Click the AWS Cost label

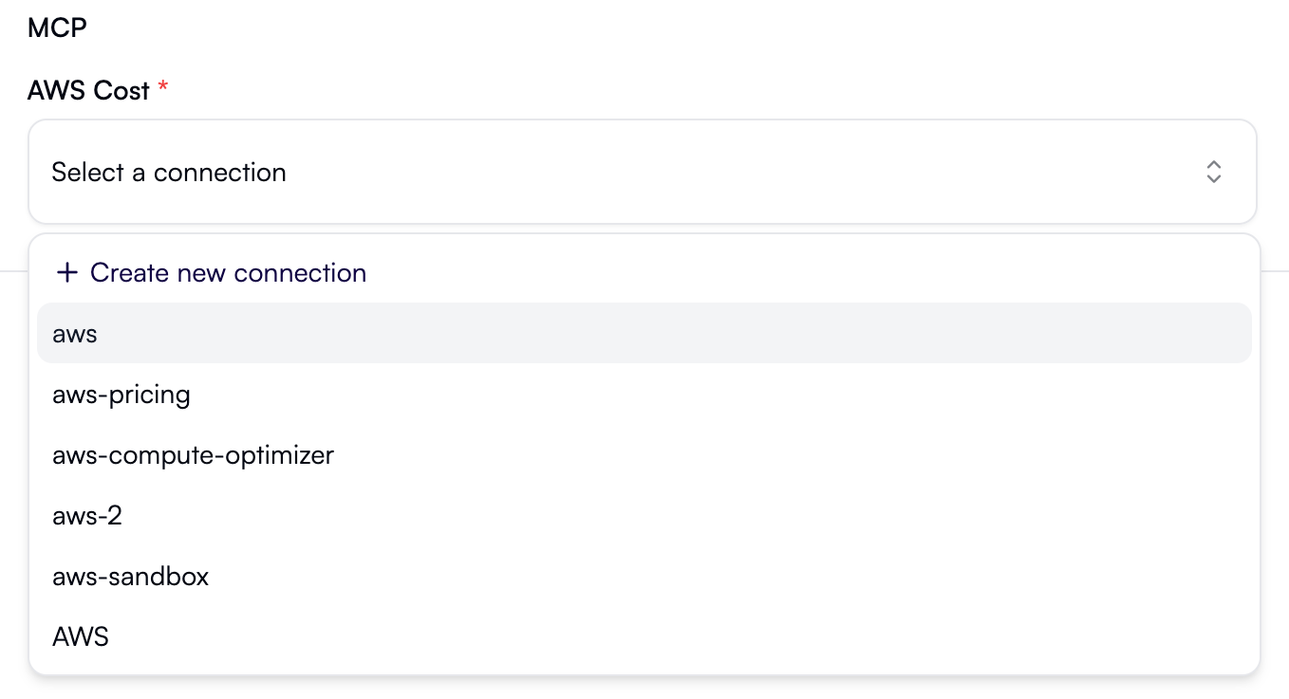89,89
